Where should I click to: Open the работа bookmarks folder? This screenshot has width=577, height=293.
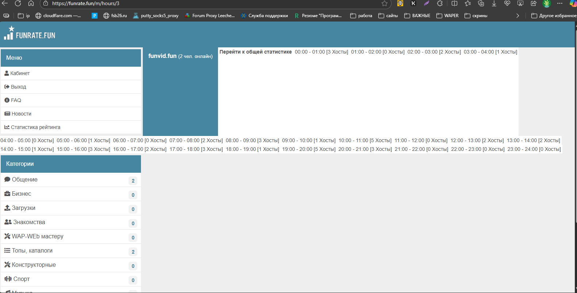[361, 16]
